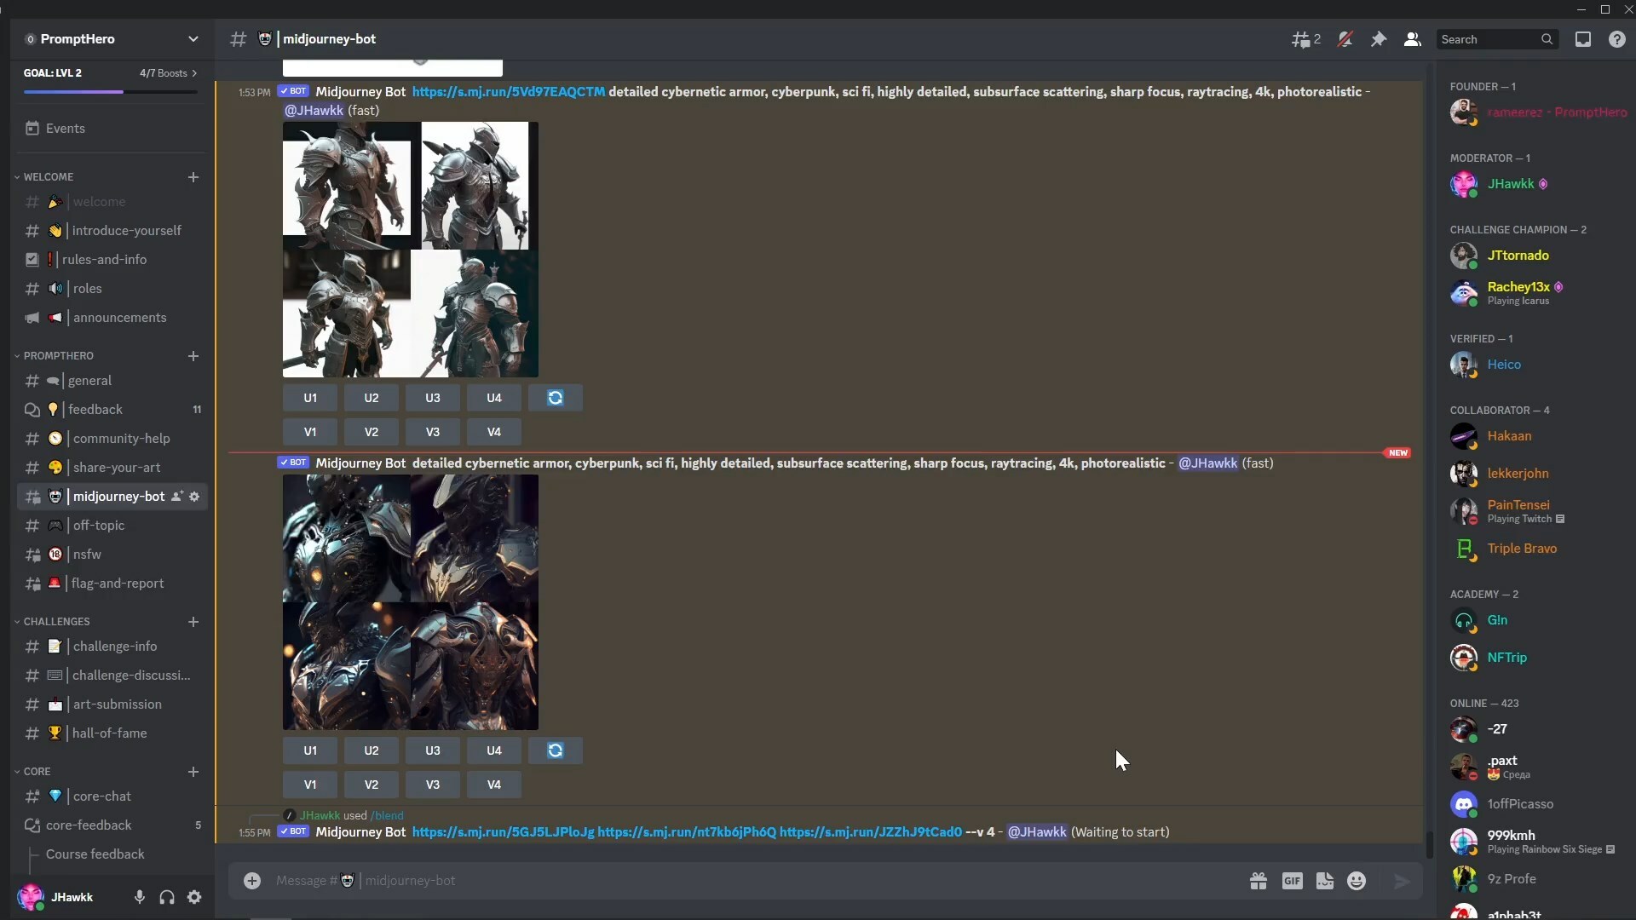Open the flag-and-report channel
1636x920 pixels.
pyautogui.click(x=112, y=584)
